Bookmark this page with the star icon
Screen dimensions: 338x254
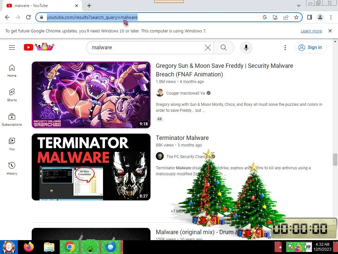click(x=296, y=17)
